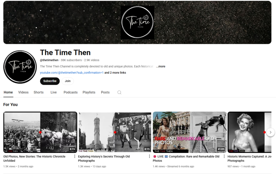Open the Exploring History's Secrets video title

click(x=104, y=159)
